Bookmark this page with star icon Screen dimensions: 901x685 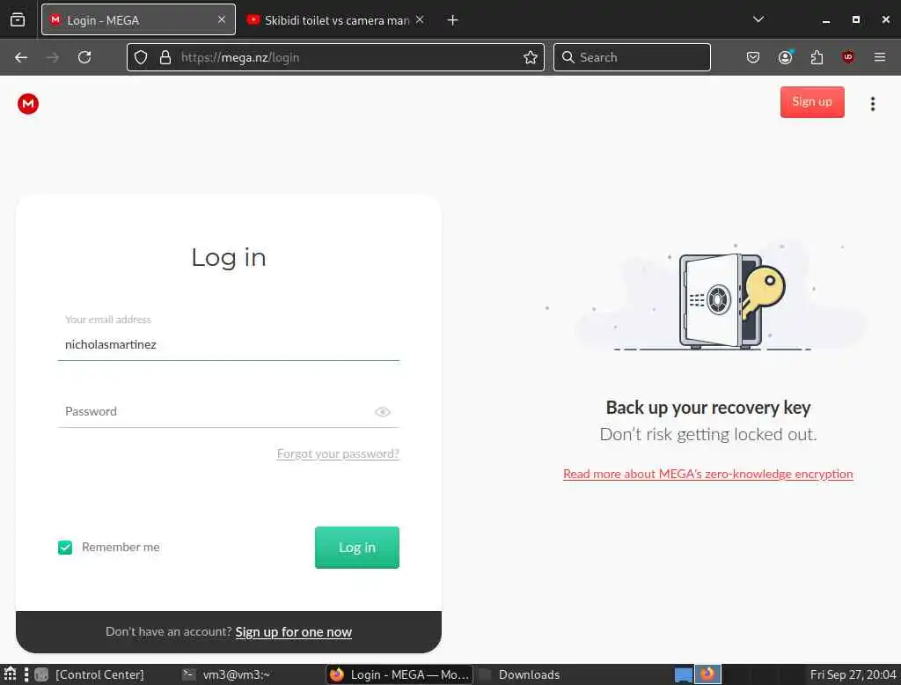pyautogui.click(x=530, y=57)
